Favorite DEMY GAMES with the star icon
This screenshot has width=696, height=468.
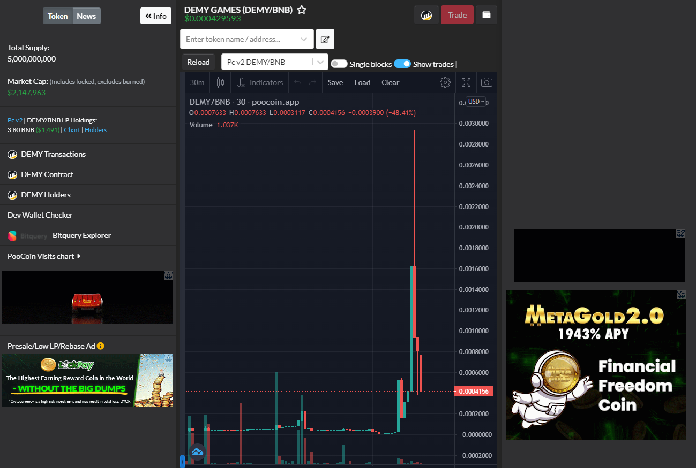[302, 10]
